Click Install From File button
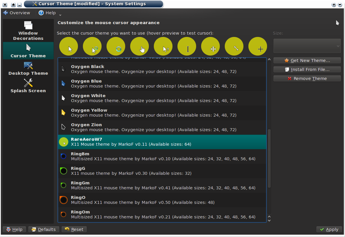Screen dimensions: 345x237 pyautogui.click(x=307, y=69)
